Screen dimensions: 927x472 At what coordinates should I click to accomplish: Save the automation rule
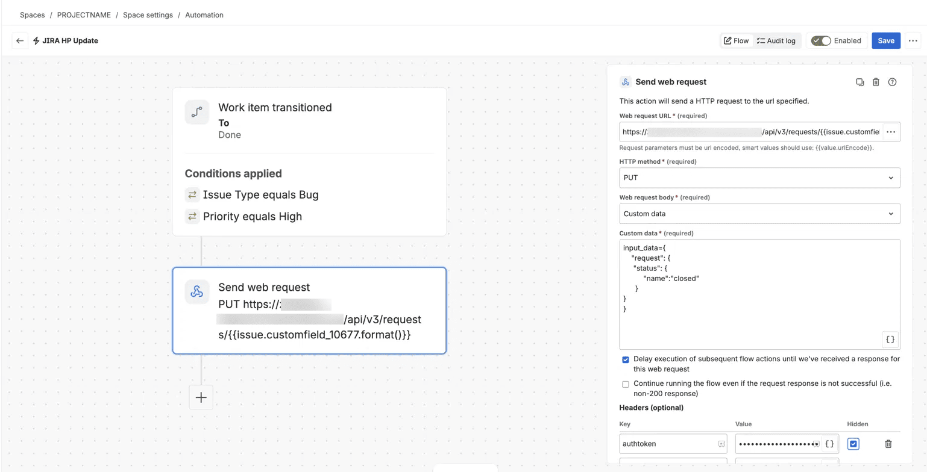coord(886,41)
